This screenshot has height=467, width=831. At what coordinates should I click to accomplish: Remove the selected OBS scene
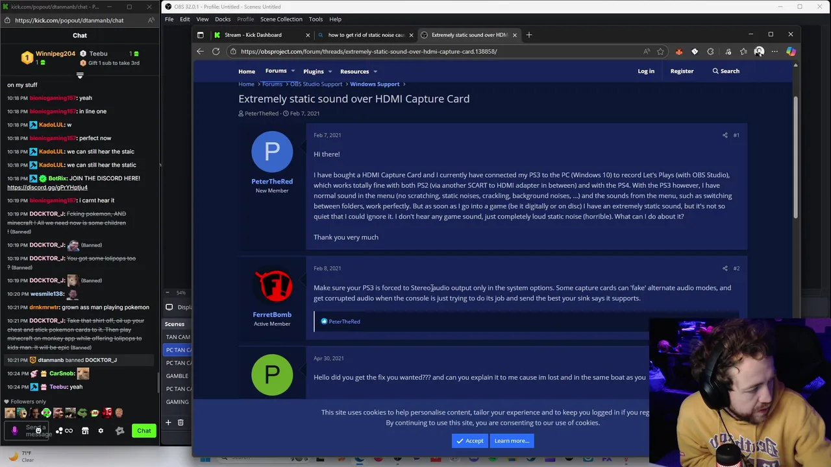coord(180,422)
